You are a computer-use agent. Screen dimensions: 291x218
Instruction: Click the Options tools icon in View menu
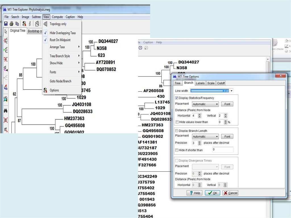45,90
